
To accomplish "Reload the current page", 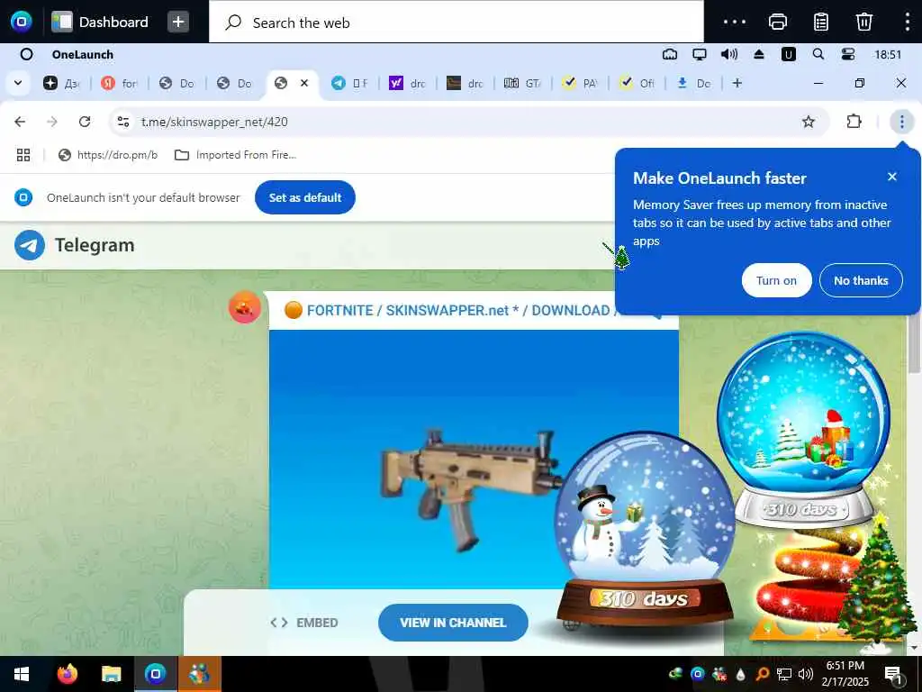I will 85,122.
